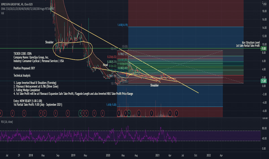Click the 0.786(7.21) Fibonacci label

(123, 54)
